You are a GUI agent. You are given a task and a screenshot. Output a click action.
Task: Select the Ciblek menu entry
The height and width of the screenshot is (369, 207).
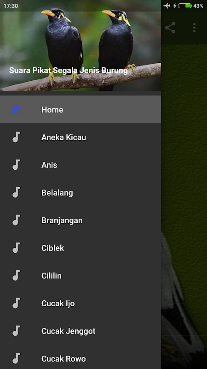80,248
